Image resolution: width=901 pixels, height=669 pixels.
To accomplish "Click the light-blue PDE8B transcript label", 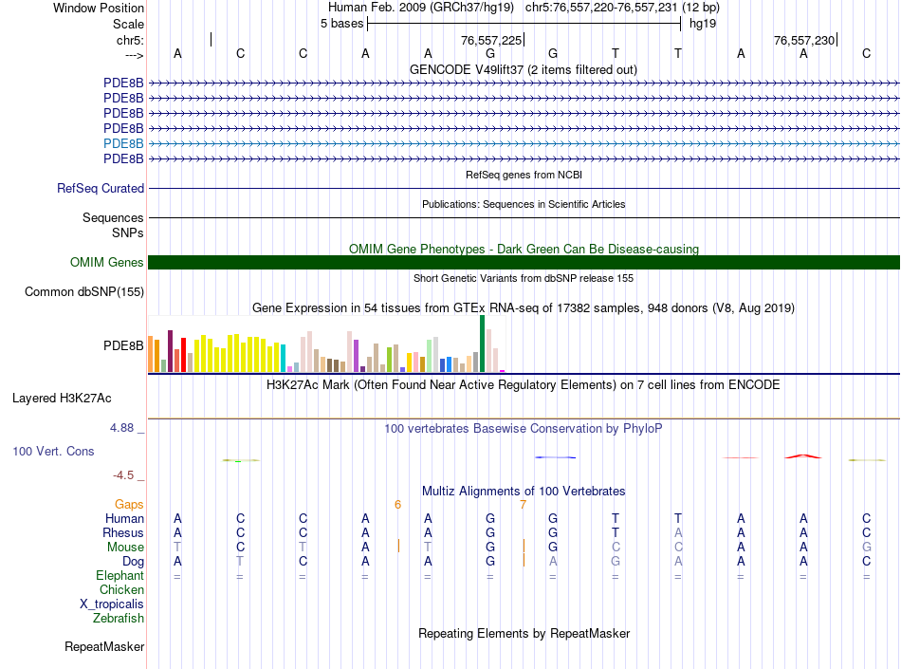I will (124, 143).
